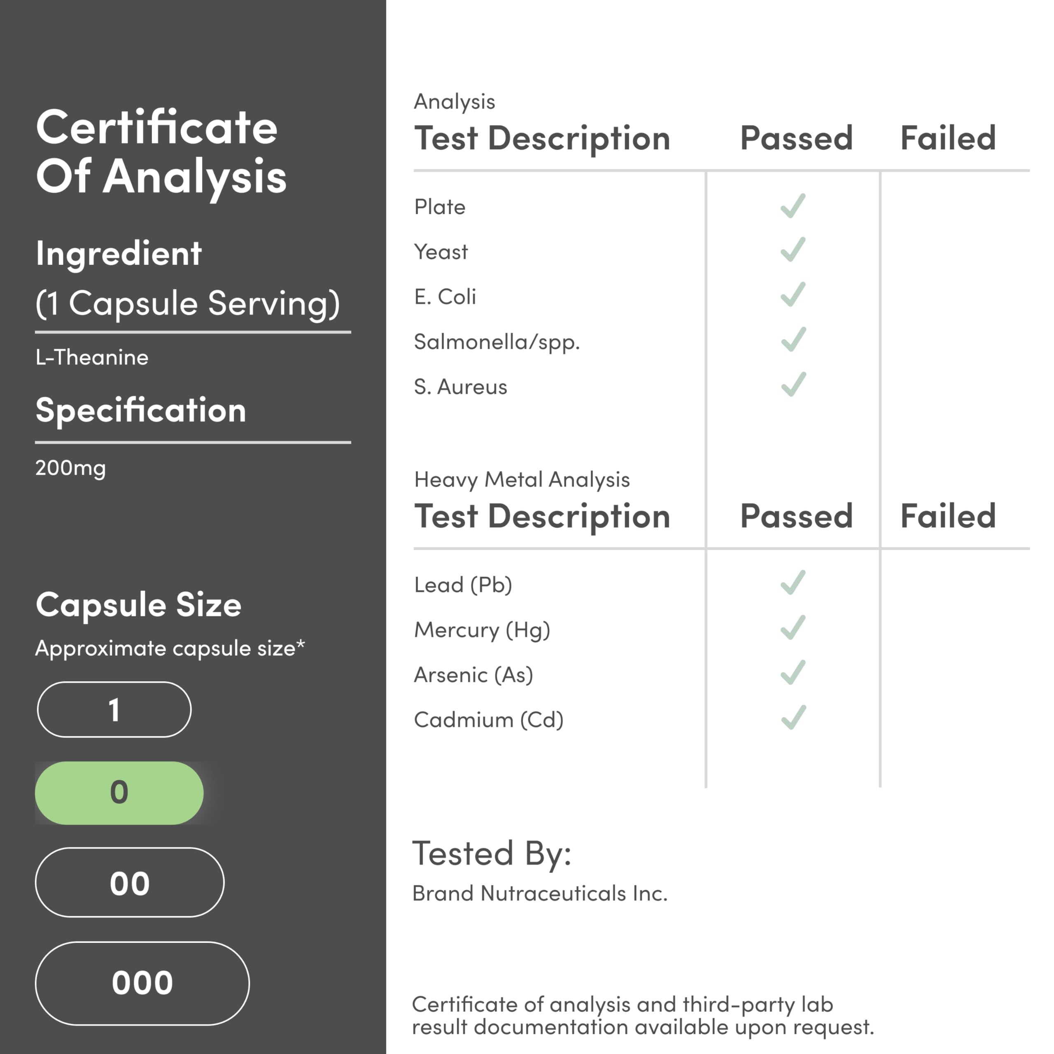This screenshot has height=1054, width=1054.
Task: Click the L-Theanine ingredient text
Action: 92,357
